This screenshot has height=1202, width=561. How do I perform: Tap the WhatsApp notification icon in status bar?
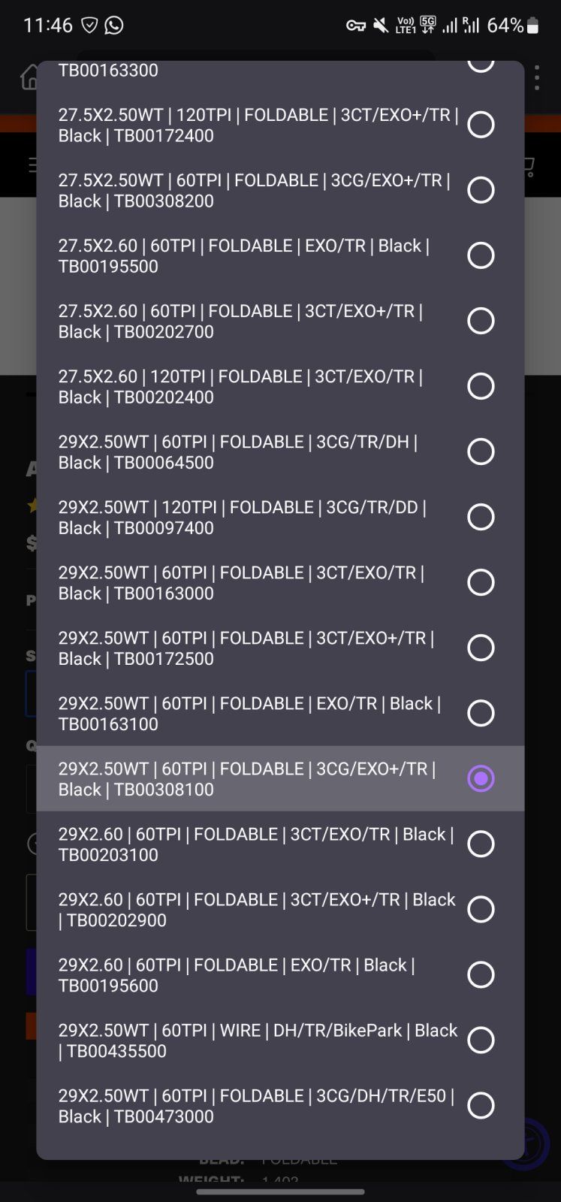[114, 26]
